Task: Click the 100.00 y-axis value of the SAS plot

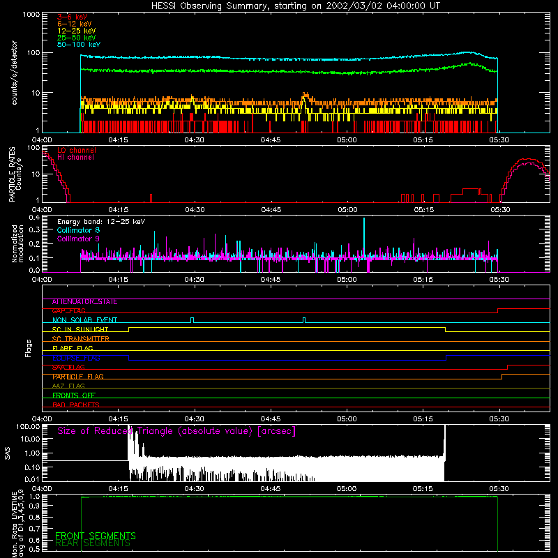Action: pos(29,427)
